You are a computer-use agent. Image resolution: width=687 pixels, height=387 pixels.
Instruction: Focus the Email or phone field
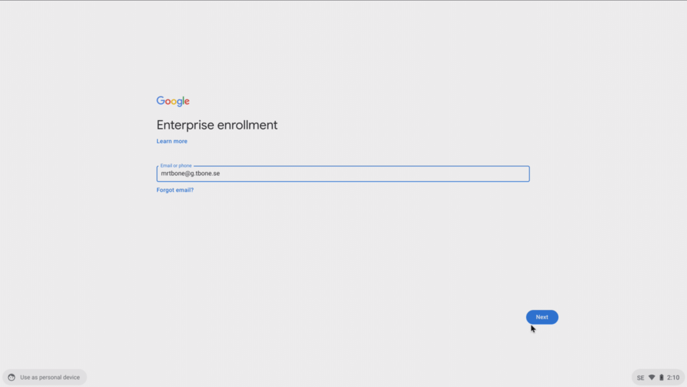343,174
